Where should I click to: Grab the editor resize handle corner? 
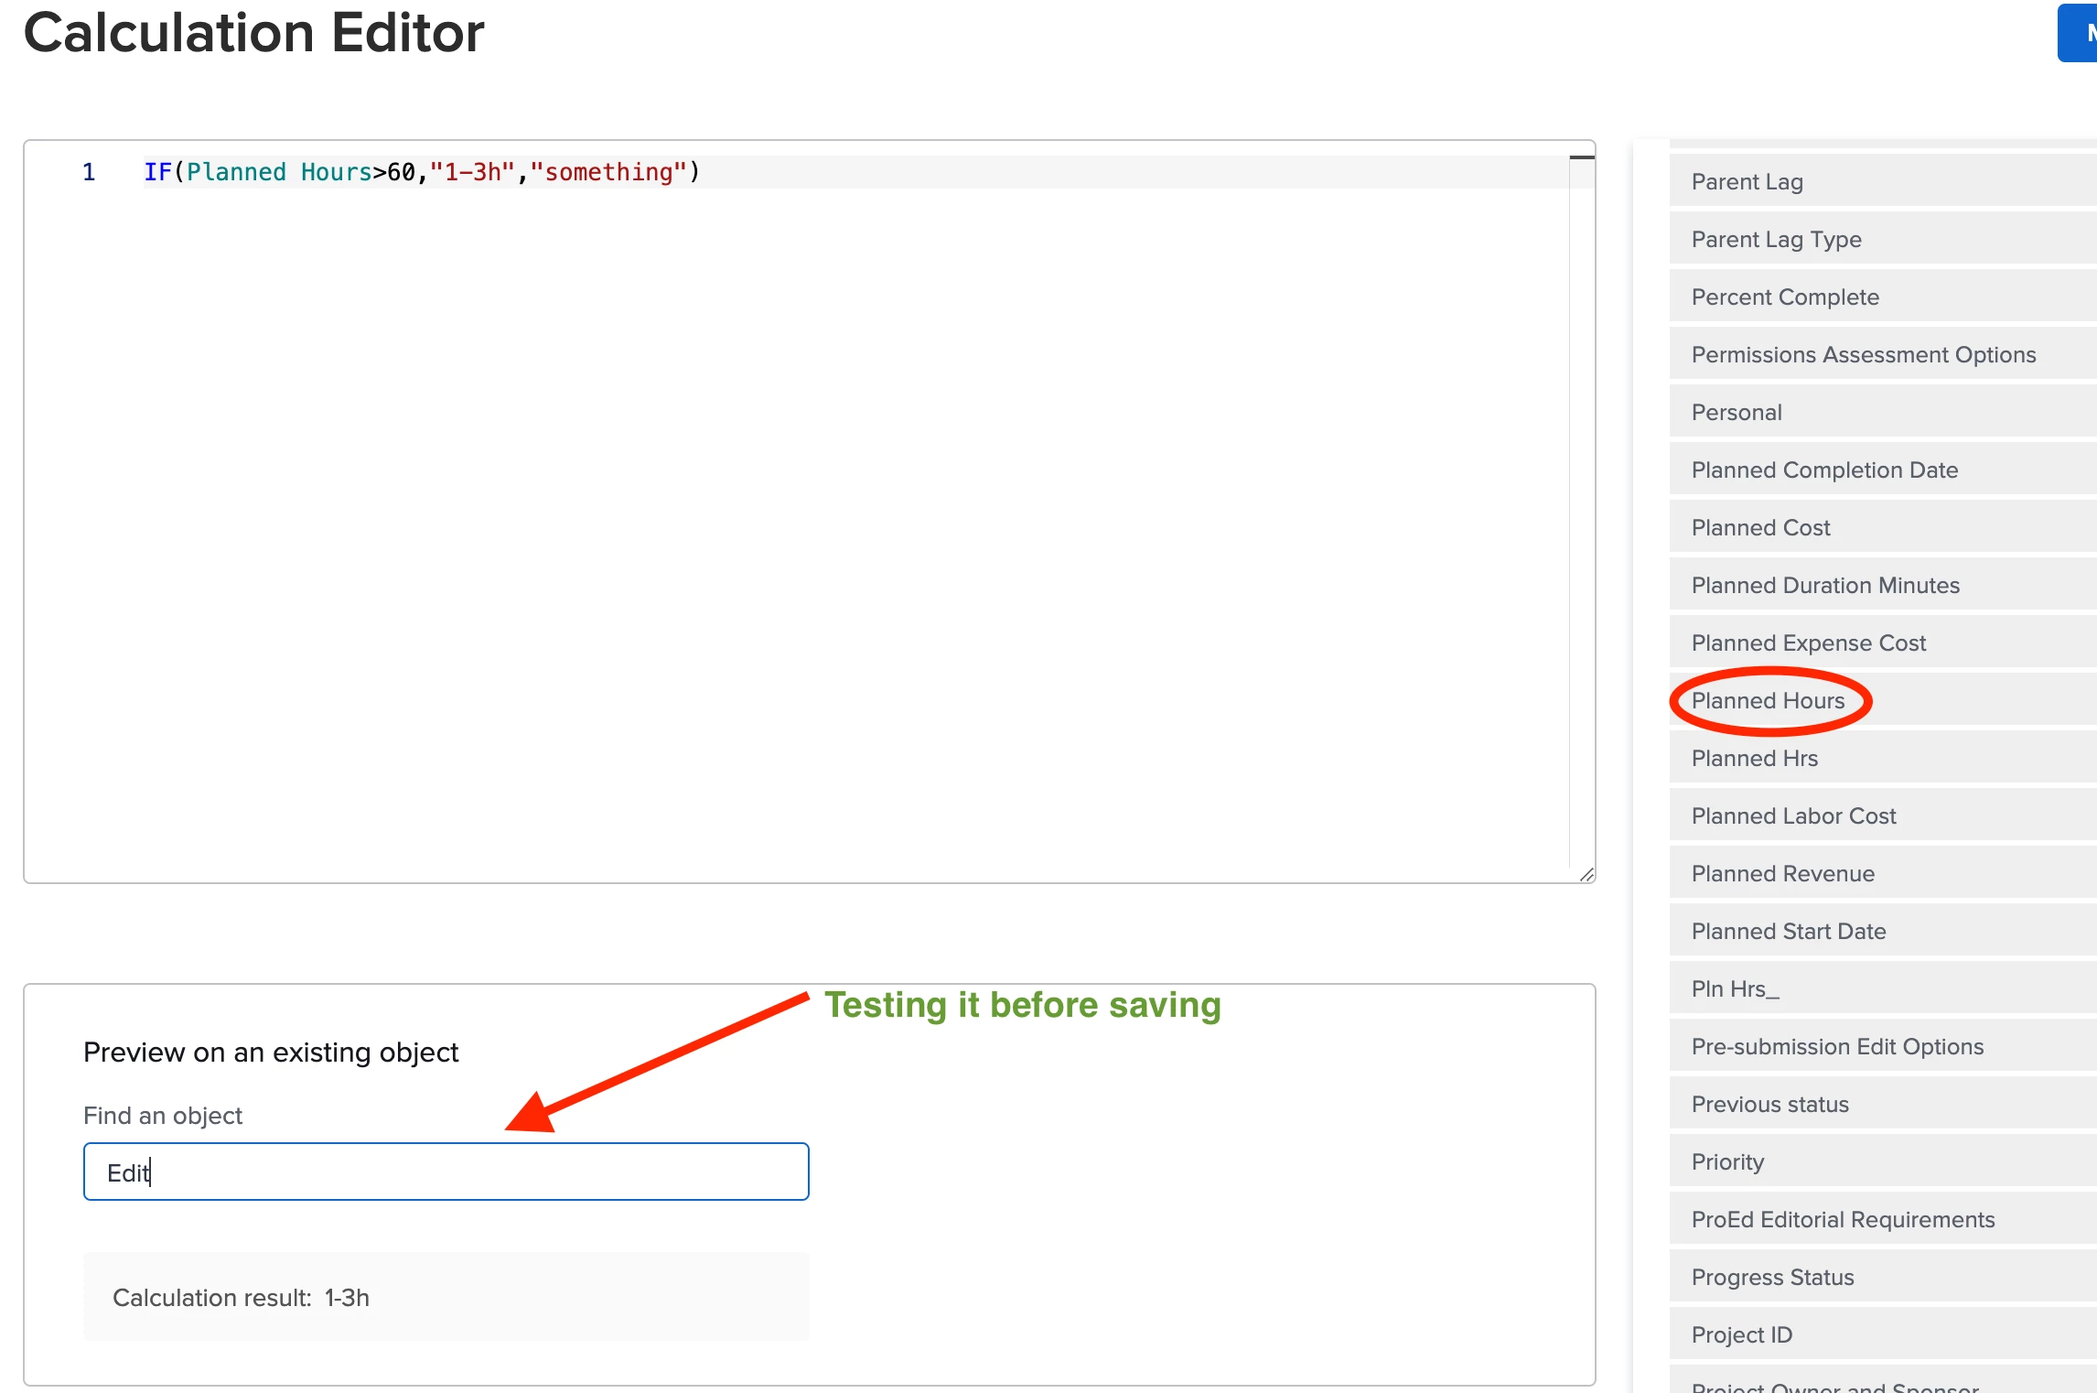pyautogui.click(x=1586, y=875)
